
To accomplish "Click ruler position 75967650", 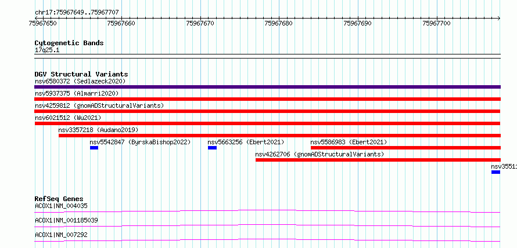I will pos(42,23).
